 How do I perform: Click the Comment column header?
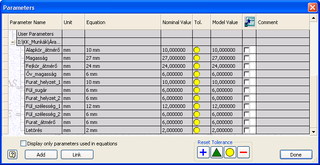(x=283, y=22)
